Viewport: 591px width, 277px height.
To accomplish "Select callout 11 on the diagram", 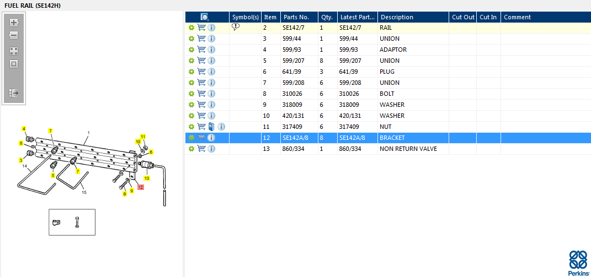I will (x=143, y=136).
